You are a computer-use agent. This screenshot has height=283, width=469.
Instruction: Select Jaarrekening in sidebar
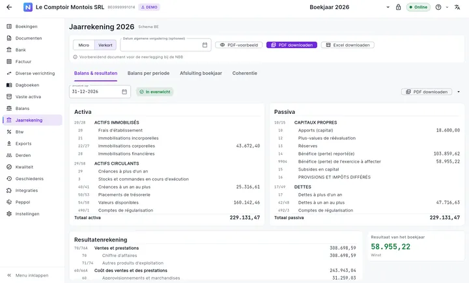tap(33, 120)
